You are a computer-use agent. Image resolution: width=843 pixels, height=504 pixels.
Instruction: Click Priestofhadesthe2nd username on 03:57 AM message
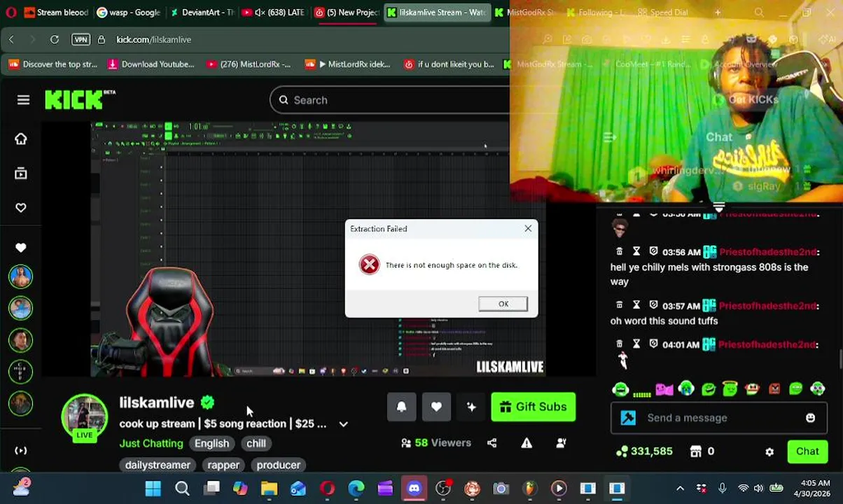(768, 306)
